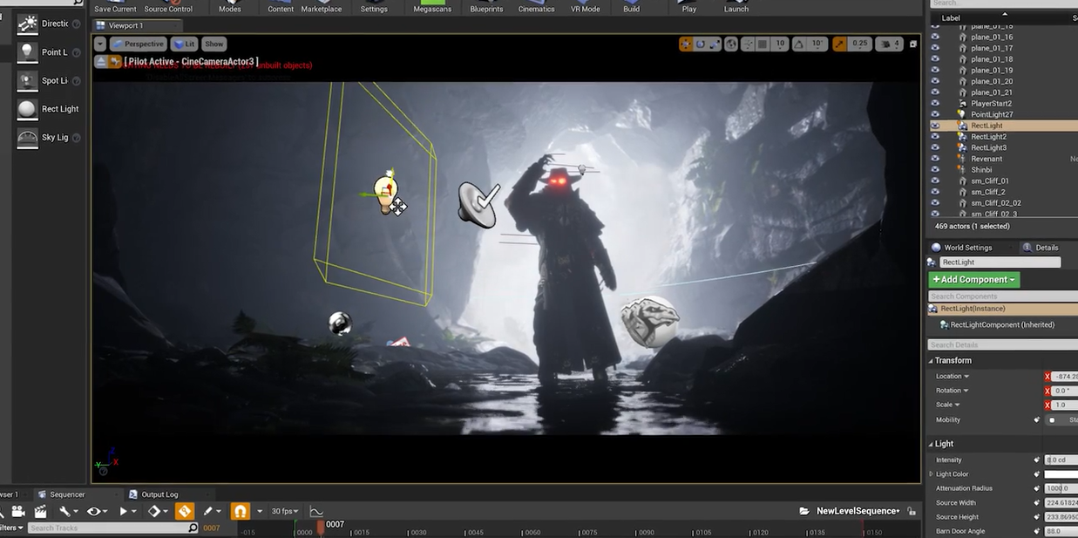The width and height of the screenshot is (1078, 538).
Task: Choose Sky Light in place actors panel
Action: [51, 137]
